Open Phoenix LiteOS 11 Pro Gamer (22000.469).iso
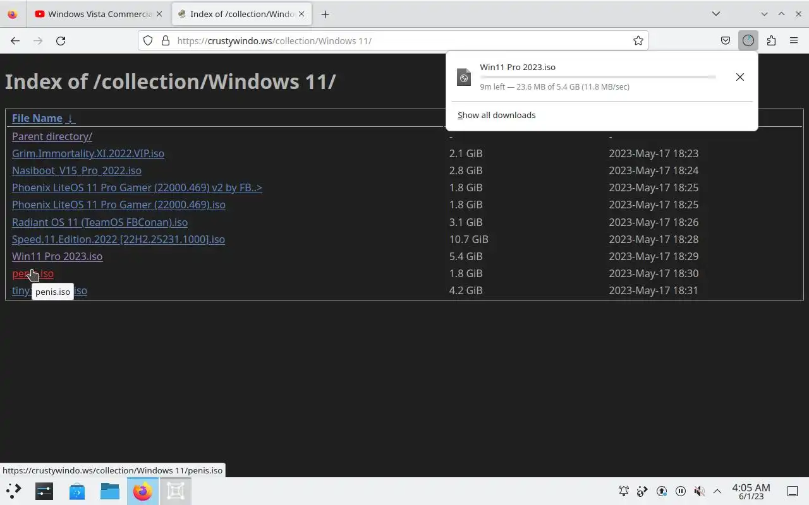This screenshot has height=505, width=809. pos(119,205)
